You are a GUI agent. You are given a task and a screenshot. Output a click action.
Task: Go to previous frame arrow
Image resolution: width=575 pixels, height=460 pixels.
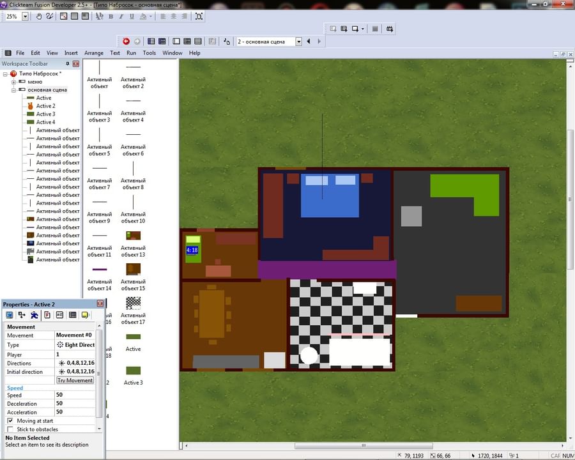[309, 42]
